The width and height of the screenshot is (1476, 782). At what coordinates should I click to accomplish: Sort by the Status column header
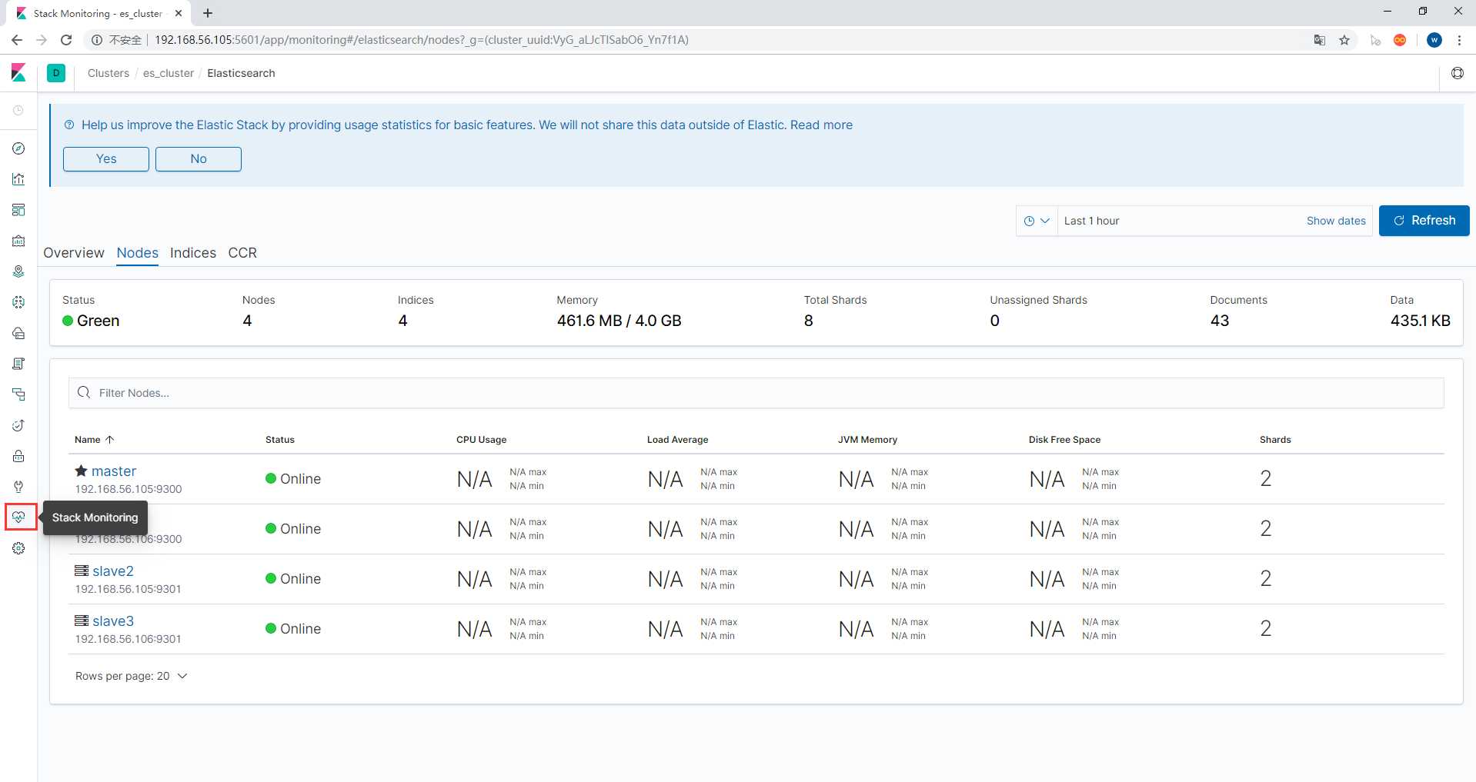(x=280, y=440)
